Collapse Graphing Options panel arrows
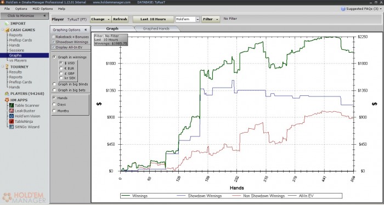 (x=86, y=30)
